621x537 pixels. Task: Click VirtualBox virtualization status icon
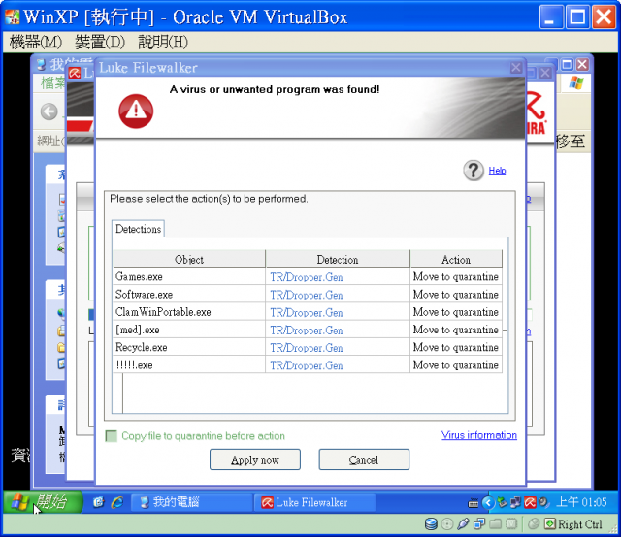(x=511, y=524)
